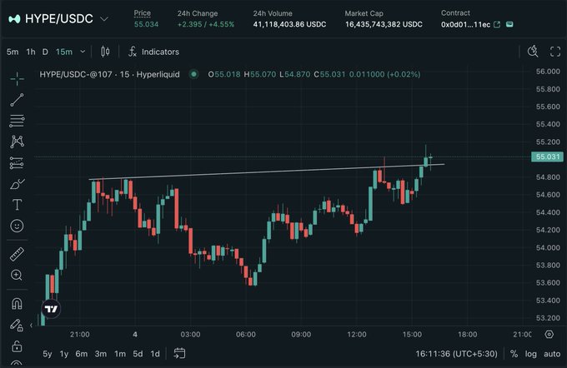
Task: Select the trend line drawing tool
Action: [x=17, y=100]
